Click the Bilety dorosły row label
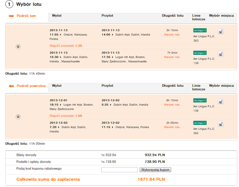Screen dimensions: 239x187 [x=26, y=155]
